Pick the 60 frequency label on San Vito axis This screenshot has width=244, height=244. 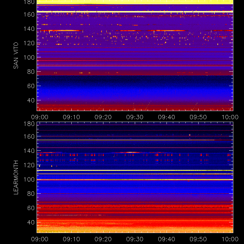click(x=31, y=86)
